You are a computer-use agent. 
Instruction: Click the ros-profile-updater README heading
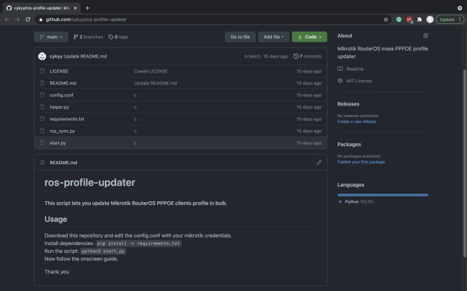(x=90, y=182)
